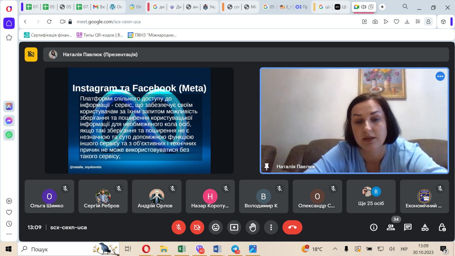Click the Instagram та Facebook presentation slide
The image size is (455, 256).
[139, 121]
